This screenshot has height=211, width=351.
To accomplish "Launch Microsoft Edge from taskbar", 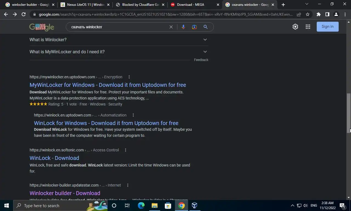I will [x=141, y=206].
